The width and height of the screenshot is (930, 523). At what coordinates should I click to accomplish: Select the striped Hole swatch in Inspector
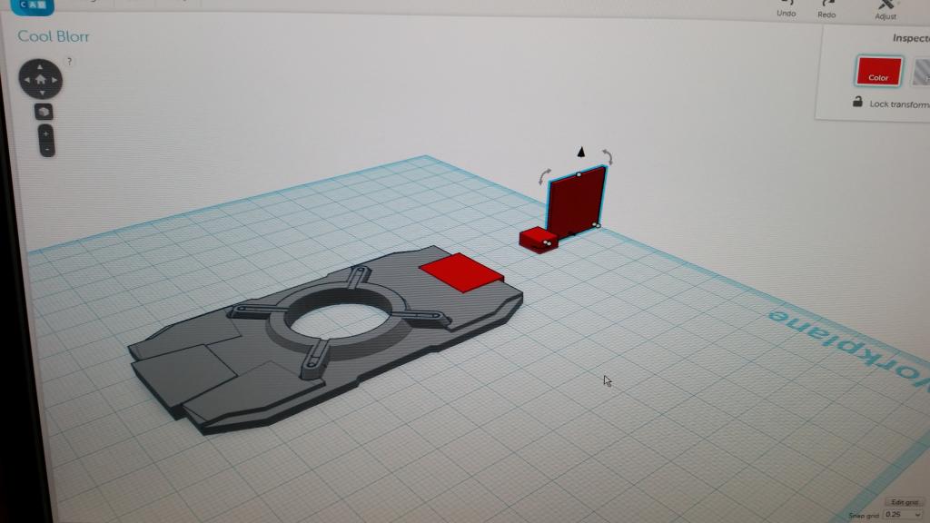(x=921, y=73)
